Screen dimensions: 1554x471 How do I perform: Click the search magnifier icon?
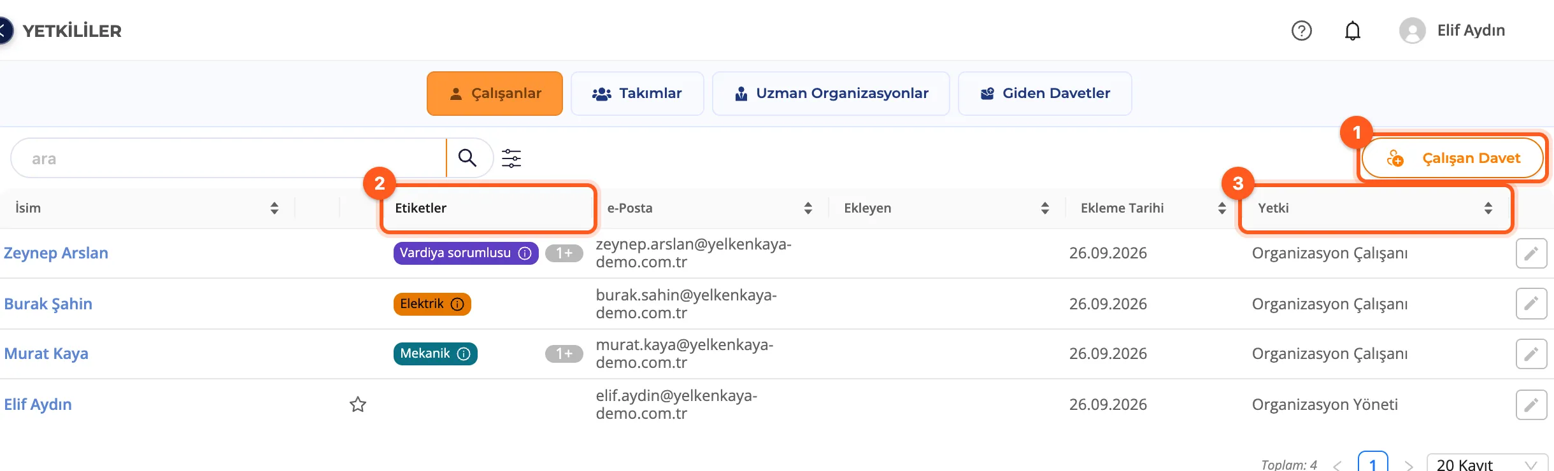click(x=467, y=158)
